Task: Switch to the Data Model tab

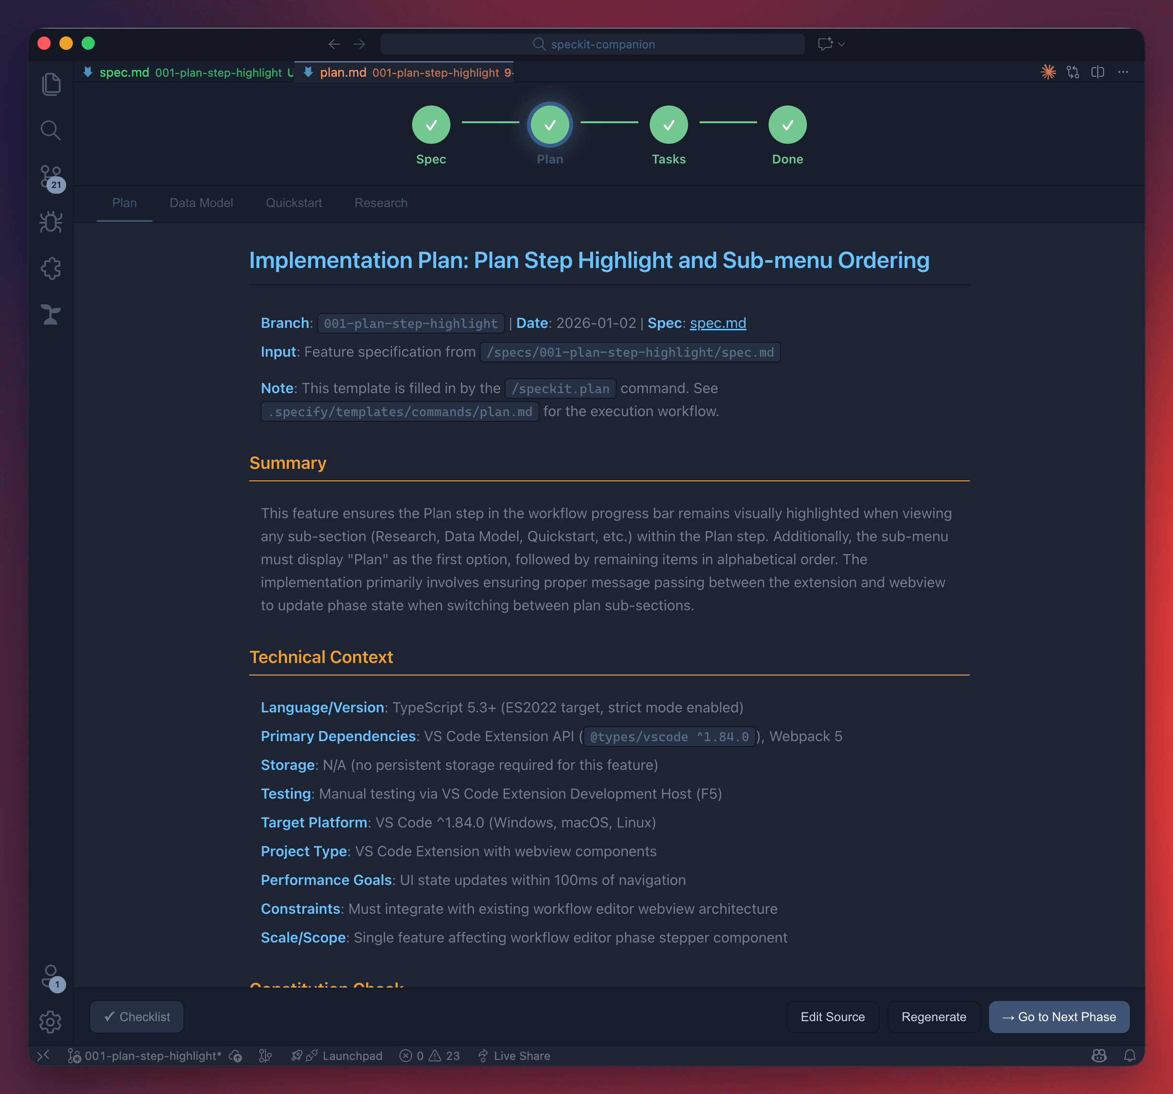Action: pos(201,202)
